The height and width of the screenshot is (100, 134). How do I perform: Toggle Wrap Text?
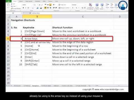[x=62, y=5]
